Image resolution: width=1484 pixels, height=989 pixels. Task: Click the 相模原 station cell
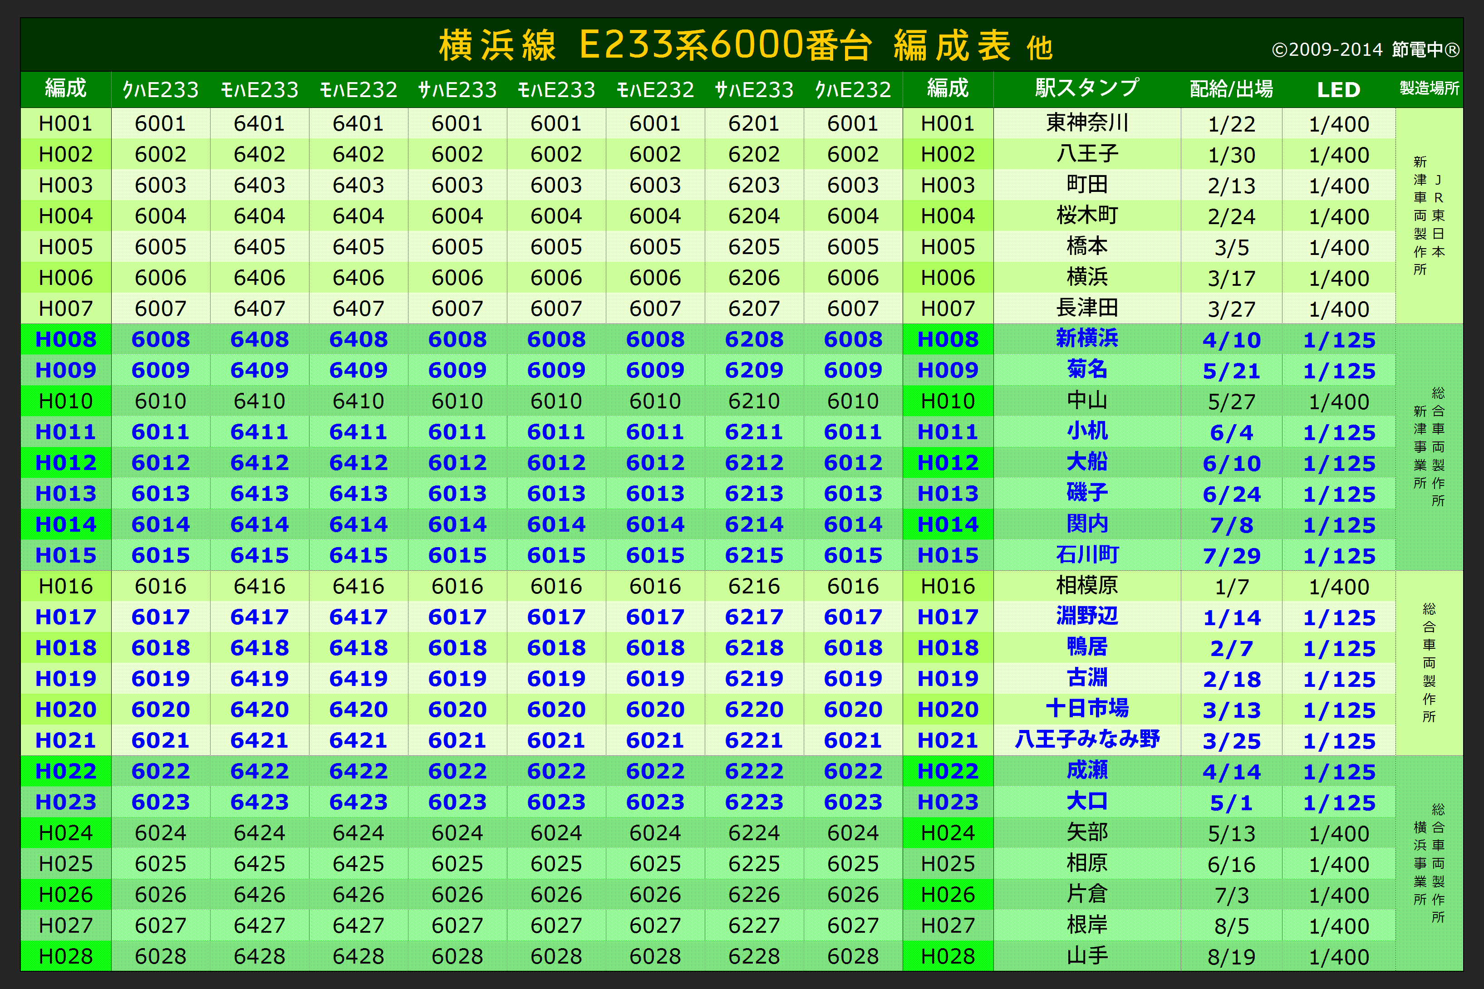pyautogui.click(x=1086, y=585)
